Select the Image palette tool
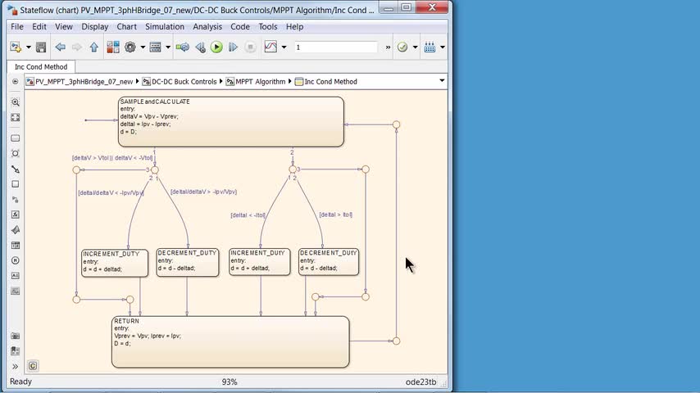 pos(16,291)
